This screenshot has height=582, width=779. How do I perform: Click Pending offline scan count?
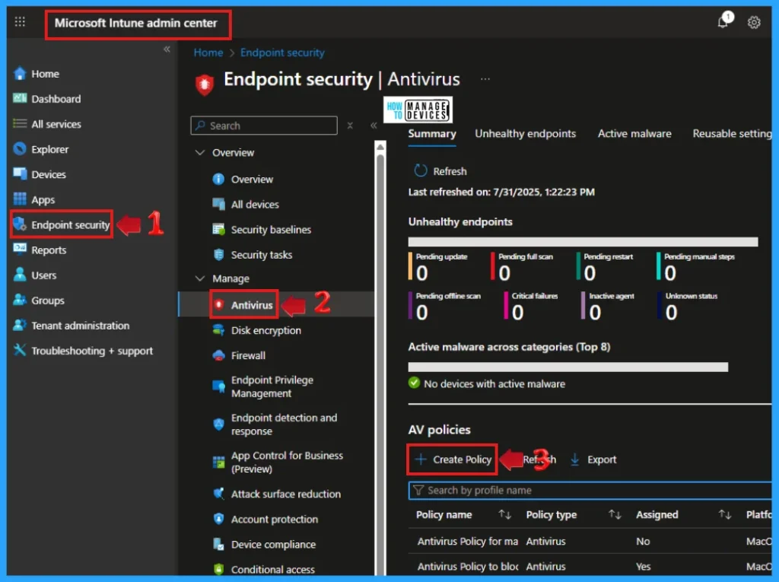click(421, 312)
